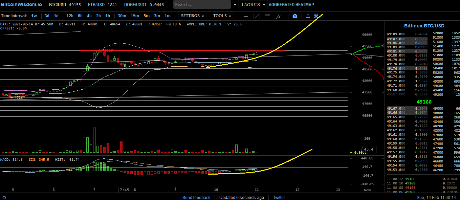Take a chart snapshot with camera icon

click(295, 16)
